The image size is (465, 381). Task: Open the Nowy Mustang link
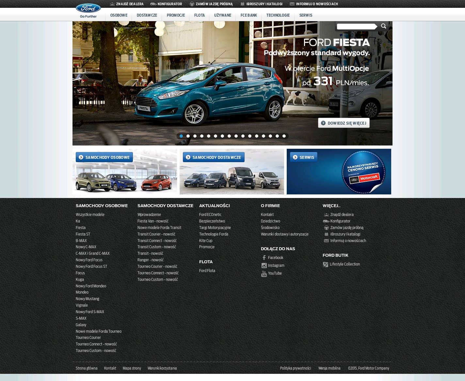[88, 299]
